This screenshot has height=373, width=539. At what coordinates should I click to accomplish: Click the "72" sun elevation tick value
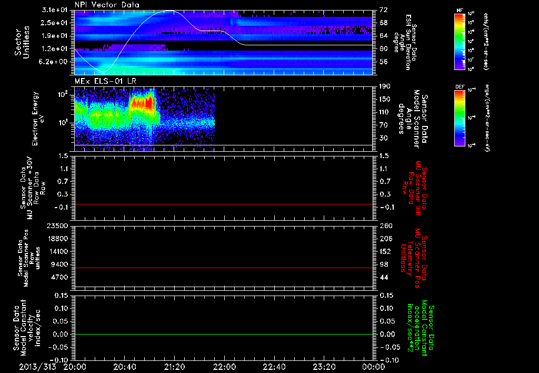[x=384, y=10]
